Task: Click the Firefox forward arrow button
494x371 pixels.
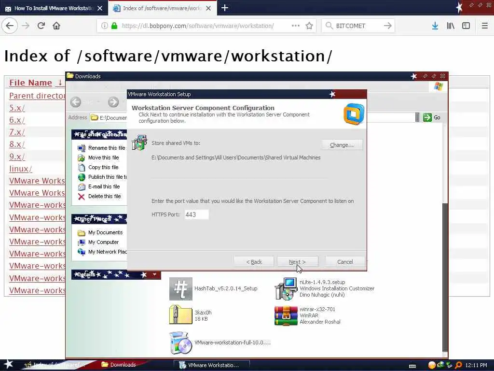Action: coord(26,26)
